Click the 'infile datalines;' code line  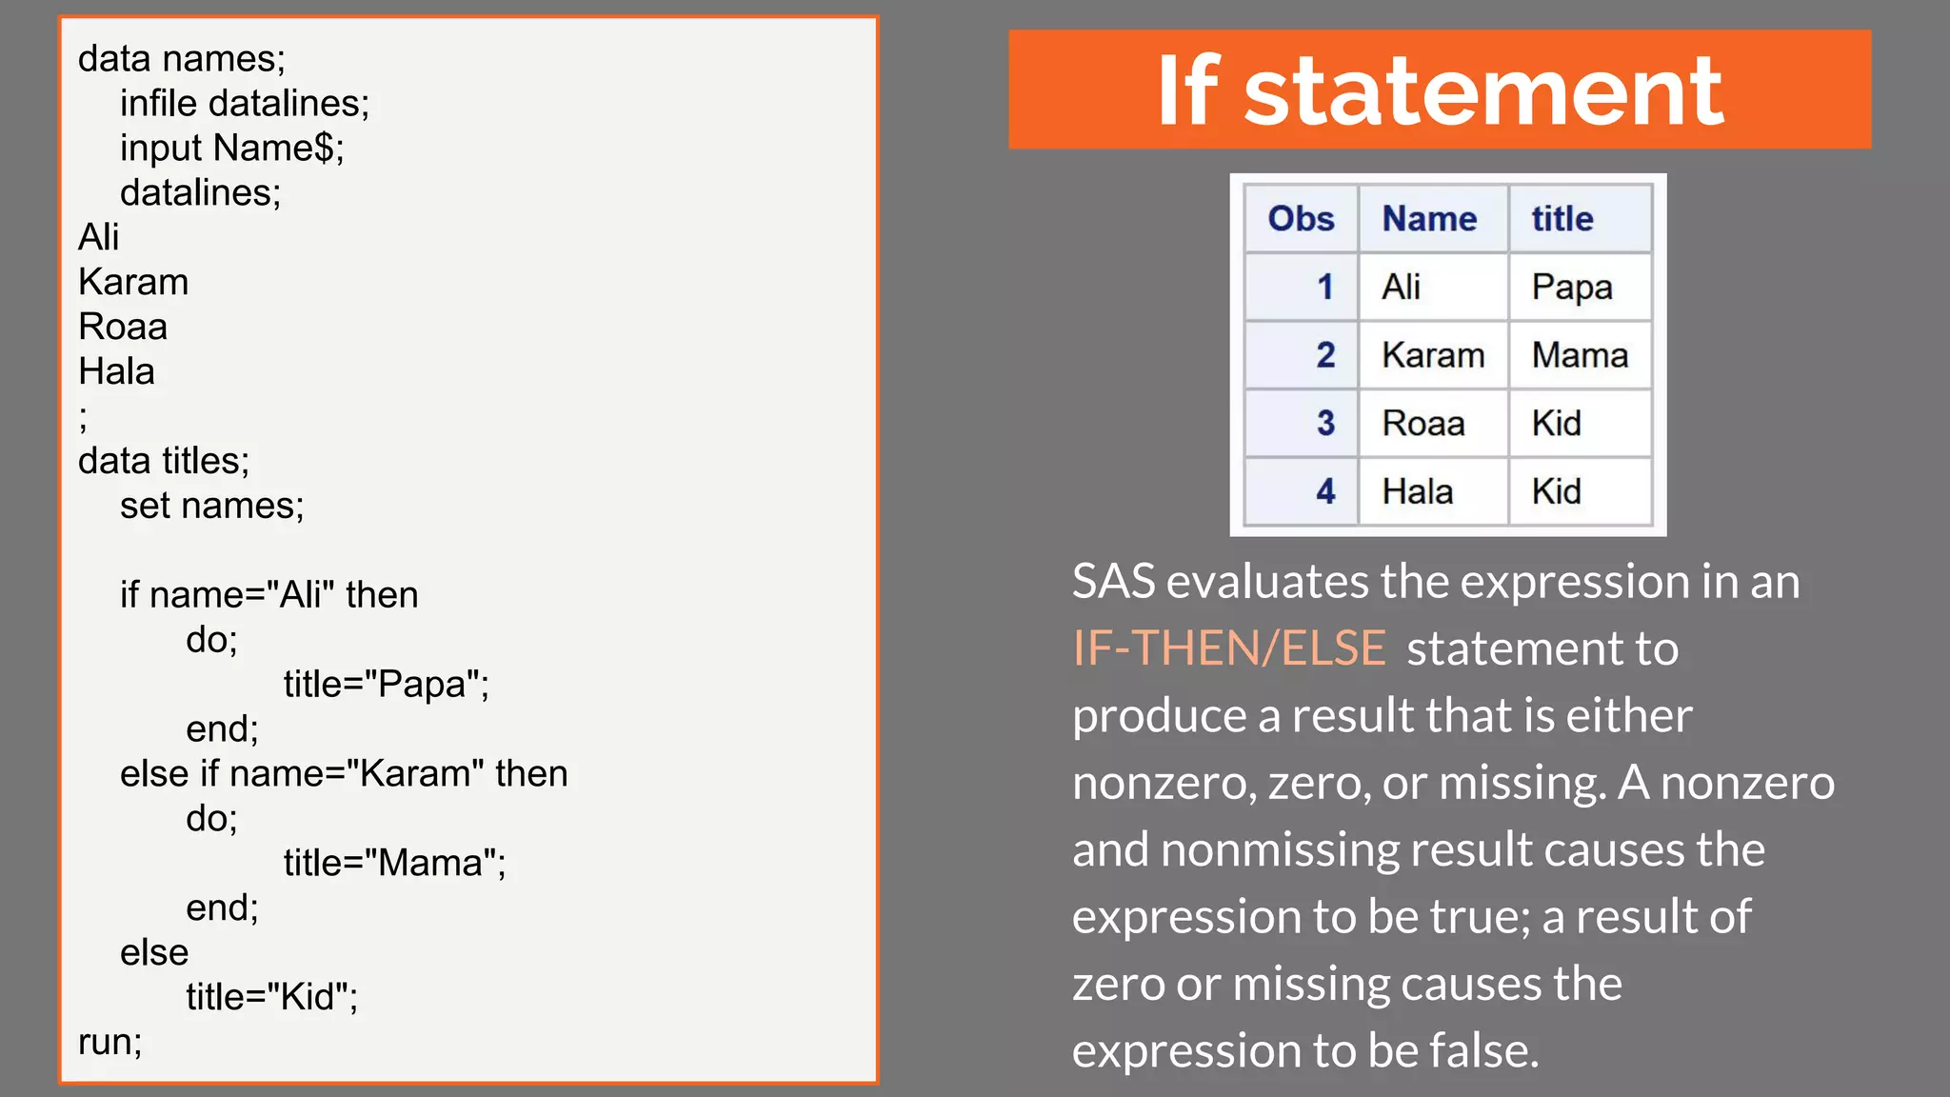(x=244, y=103)
